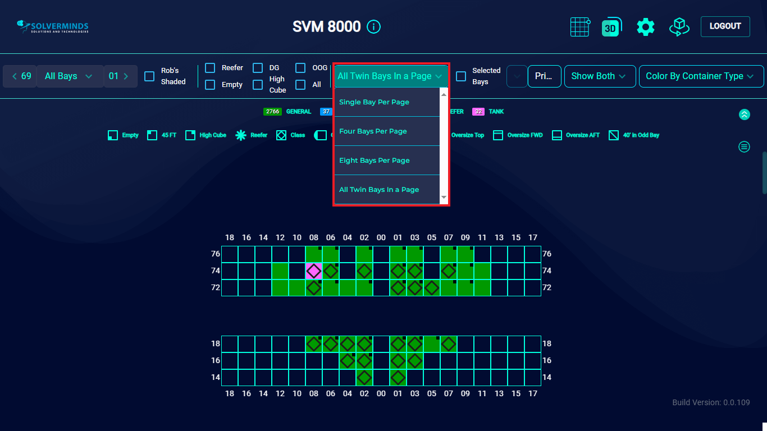Collapse the All Twin Bays In a Page dropdown
The width and height of the screenshot is (767, 431).
point(391,76)
